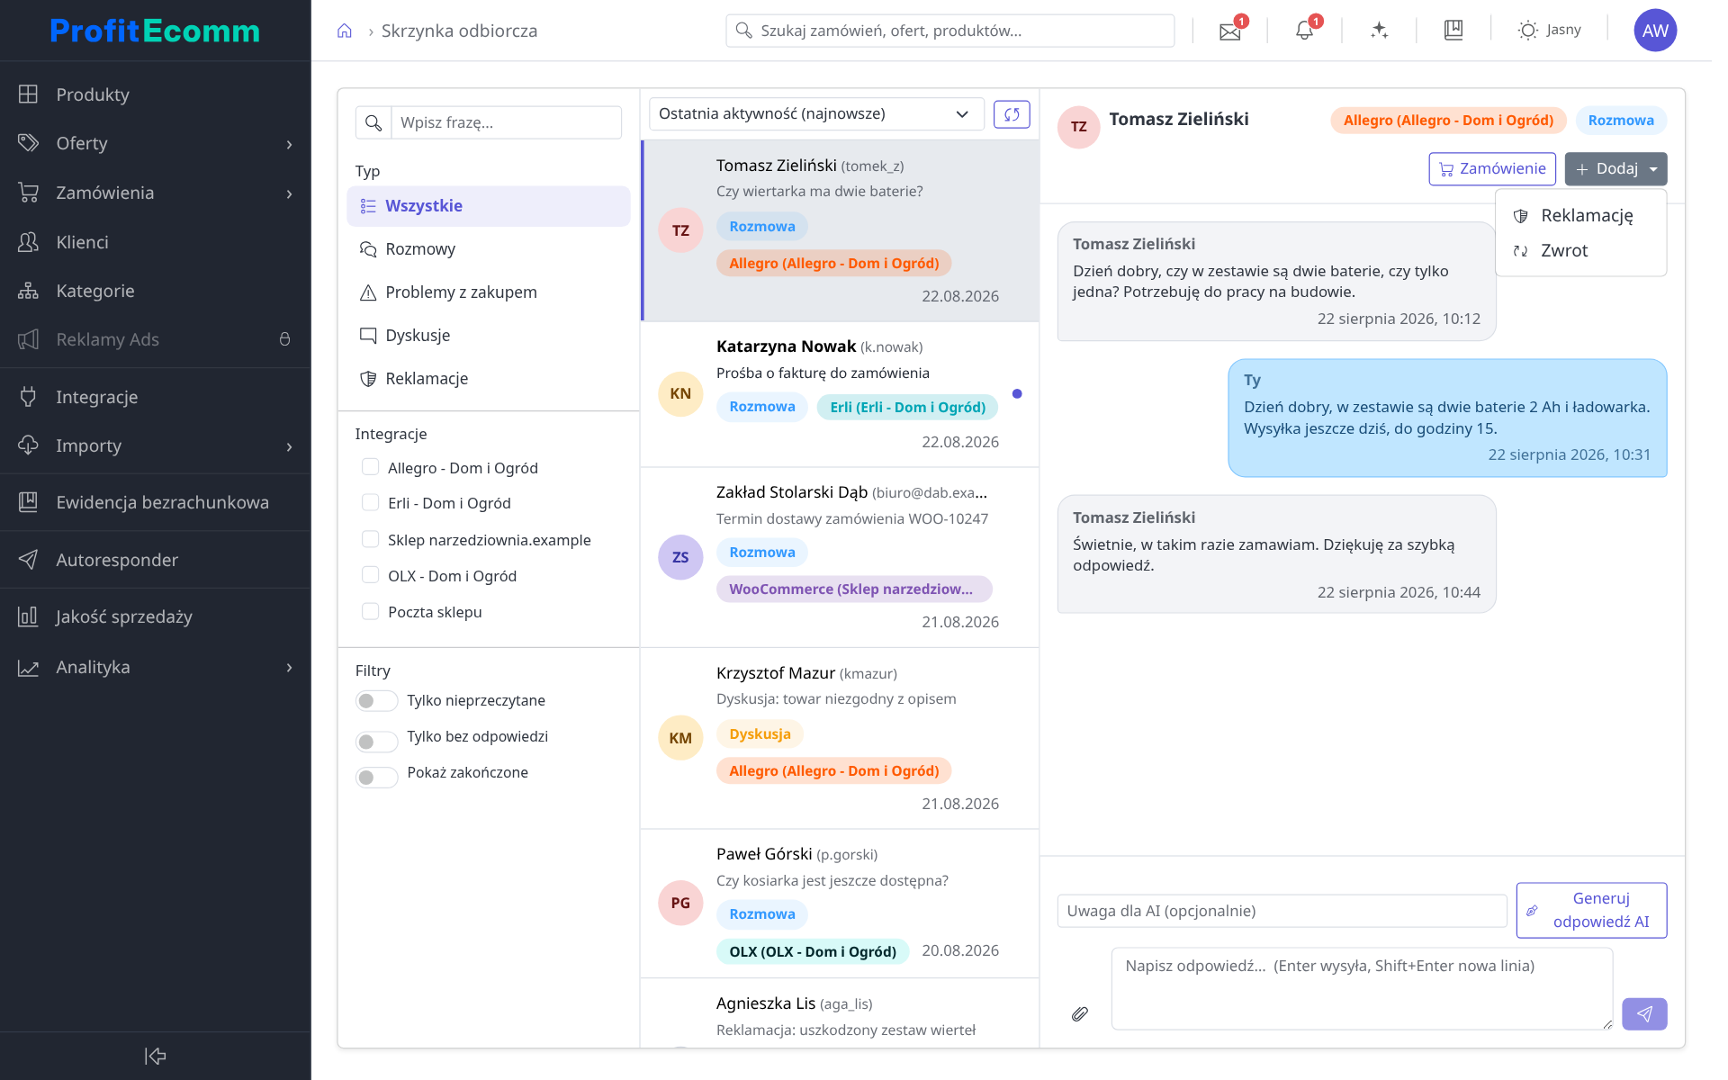Click the Zamówienie button
Viewport: 1728px width, 1080px height.
[1492, 169]
